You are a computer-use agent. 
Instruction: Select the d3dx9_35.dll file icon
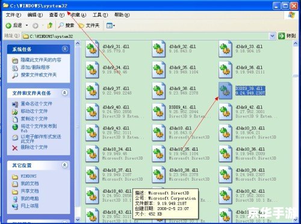(x=159, y=70)
